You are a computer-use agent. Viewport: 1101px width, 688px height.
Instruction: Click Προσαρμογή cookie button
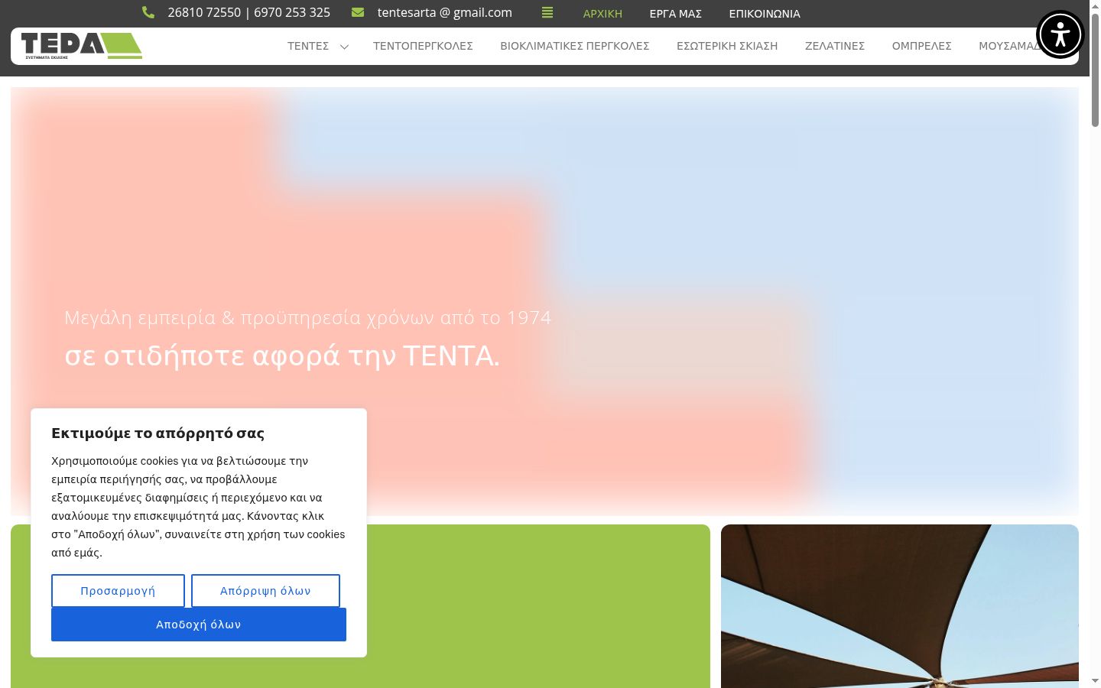point(118,591)
